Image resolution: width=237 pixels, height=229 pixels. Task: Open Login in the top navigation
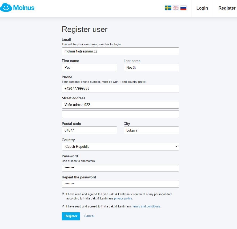(x=202, y=8)
